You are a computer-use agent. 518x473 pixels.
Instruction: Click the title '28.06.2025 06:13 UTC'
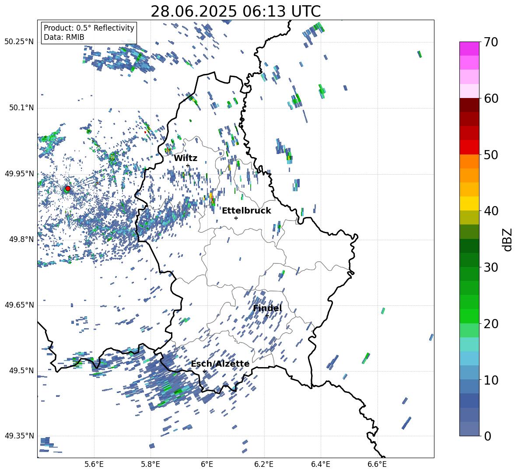pos(235,12)
